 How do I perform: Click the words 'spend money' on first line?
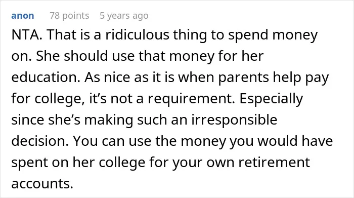(x=273, y=36)
